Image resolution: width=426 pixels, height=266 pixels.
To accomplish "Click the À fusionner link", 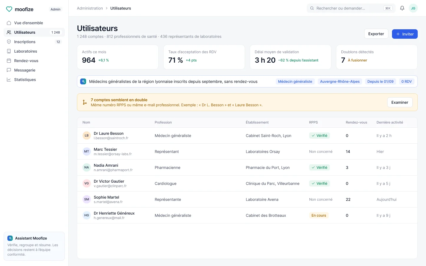I will (357, 60).
